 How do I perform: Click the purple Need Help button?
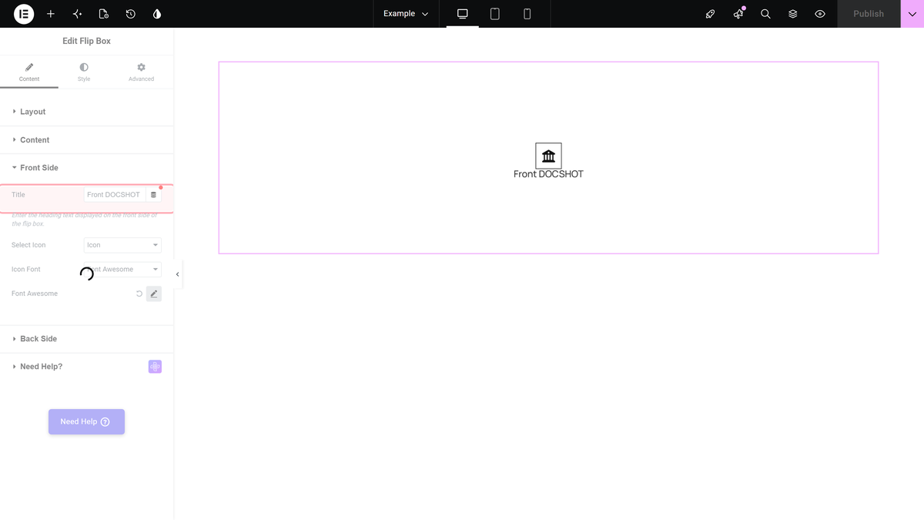pos(86,421)
